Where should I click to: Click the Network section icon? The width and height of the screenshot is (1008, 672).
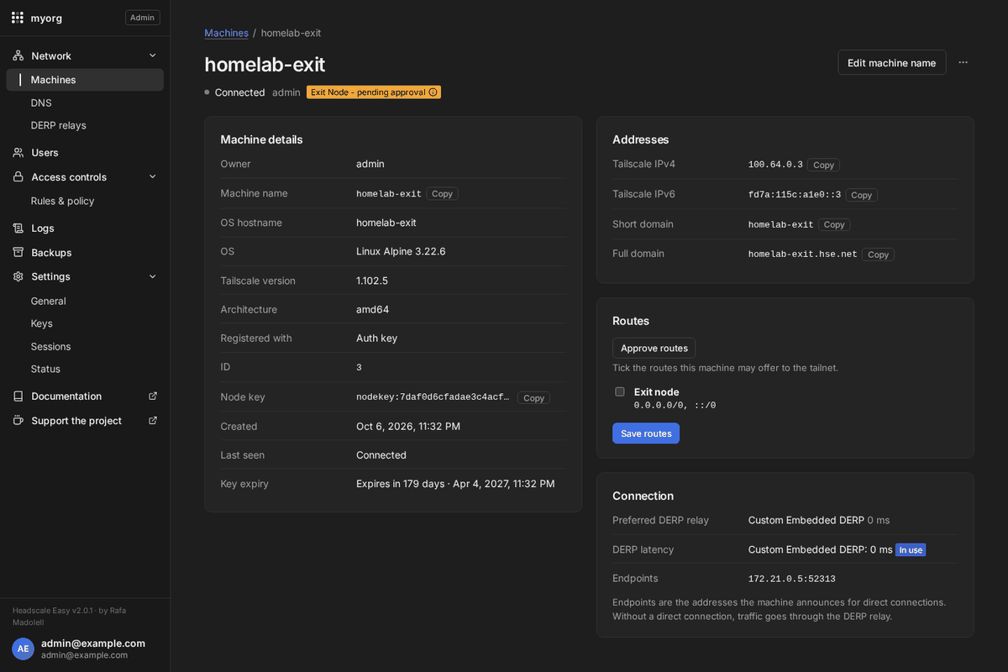(x=18, y=55)
